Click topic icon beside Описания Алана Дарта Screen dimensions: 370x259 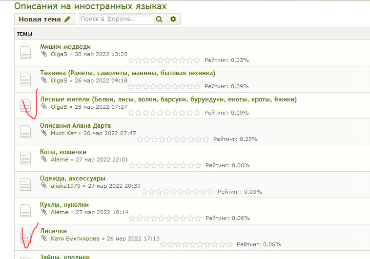pyautogui.click(x=25, y=131)
